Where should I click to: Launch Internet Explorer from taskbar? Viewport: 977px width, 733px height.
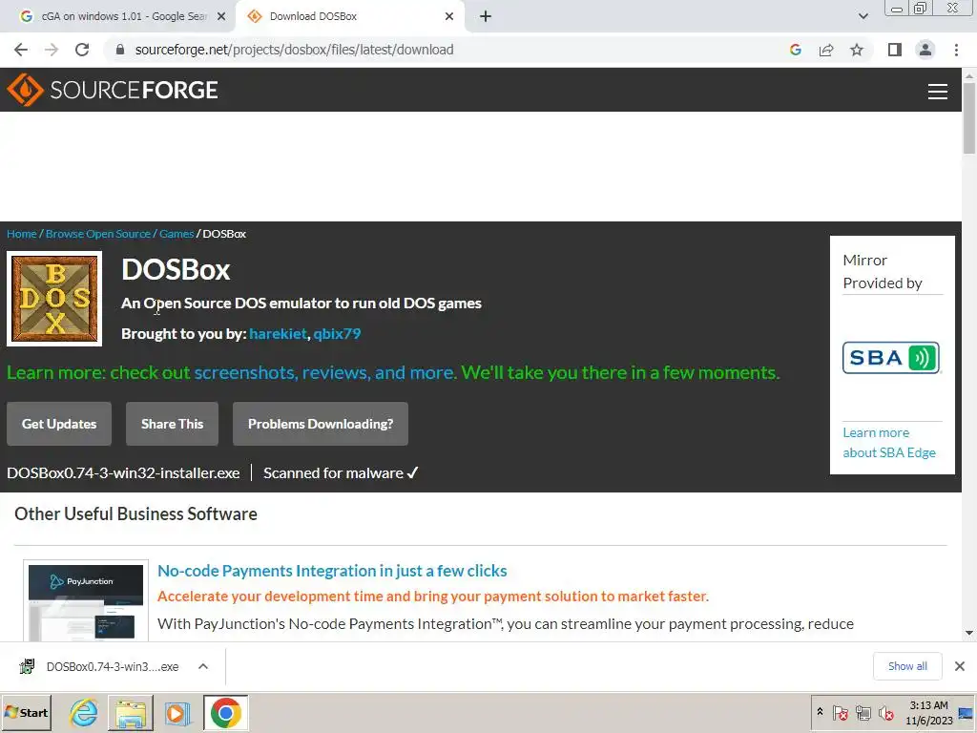(x=84, y=712)
